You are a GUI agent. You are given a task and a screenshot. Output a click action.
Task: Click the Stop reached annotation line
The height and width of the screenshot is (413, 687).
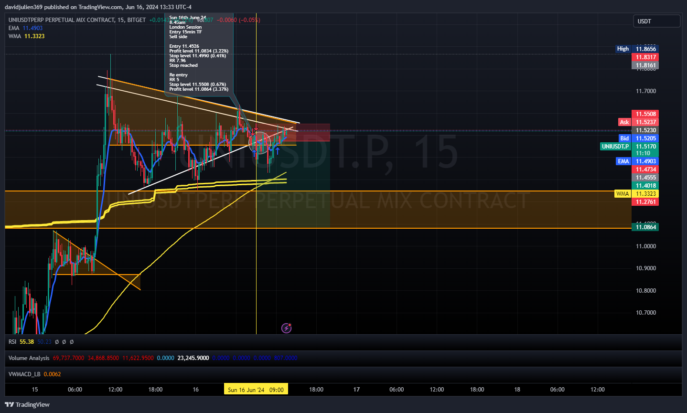[x=183, y=65]
